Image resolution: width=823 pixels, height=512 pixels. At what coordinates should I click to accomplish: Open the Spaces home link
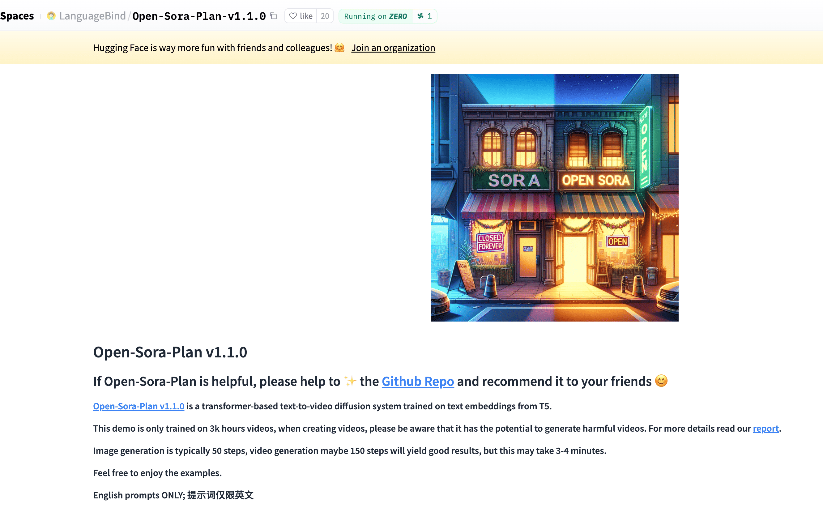pyautogui.click(x=17, y=16)
